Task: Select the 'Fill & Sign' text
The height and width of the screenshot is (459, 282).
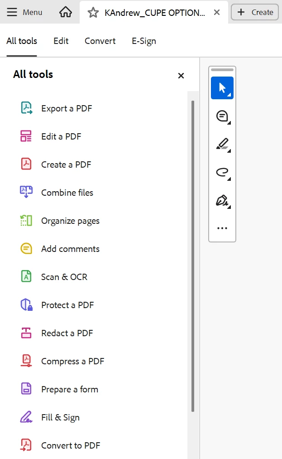Action: [x=60, y=418]
